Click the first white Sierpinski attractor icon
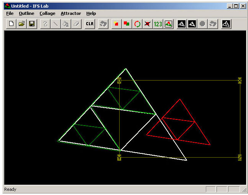This screenshot has width=248, height=195. 182,24
